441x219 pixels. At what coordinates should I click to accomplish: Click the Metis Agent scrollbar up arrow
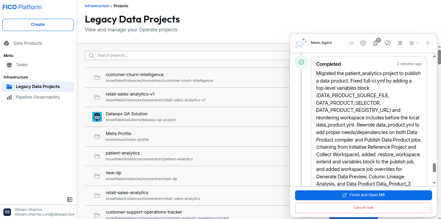pyautogui.click(x=434, y=56)
